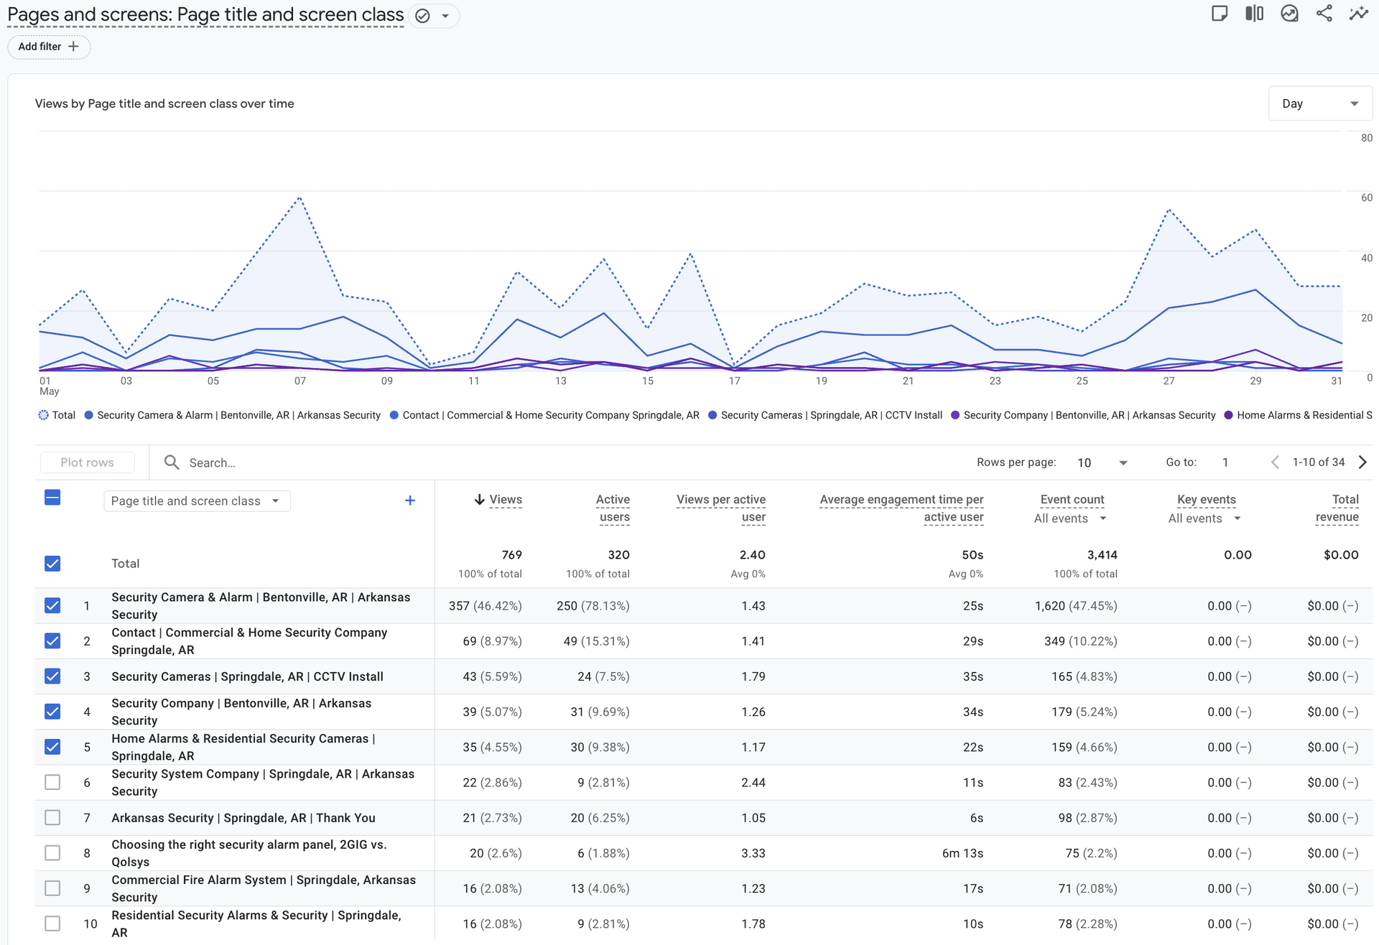The height and width of the screenshot is (945, 1379).
Task: Click the report verified checkmark icon
Action: pos(423,16)
